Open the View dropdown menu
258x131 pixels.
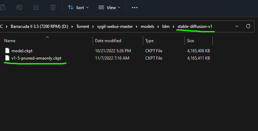(109, 8)
